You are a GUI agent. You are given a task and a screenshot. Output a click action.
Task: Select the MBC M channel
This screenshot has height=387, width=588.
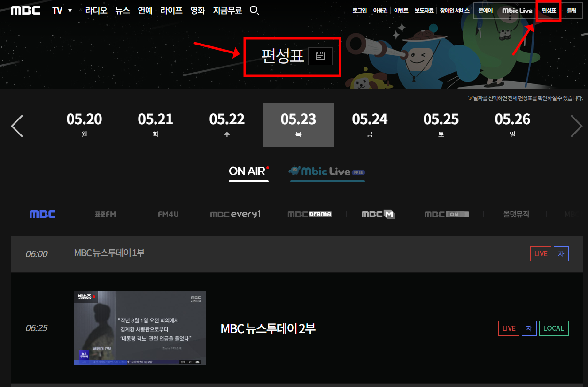point(378,214)
